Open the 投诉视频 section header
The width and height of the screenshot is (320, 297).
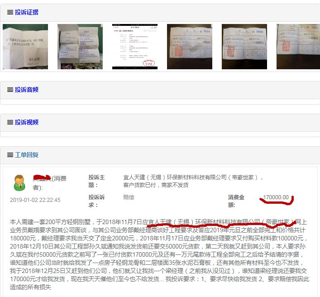click(27, 122)
